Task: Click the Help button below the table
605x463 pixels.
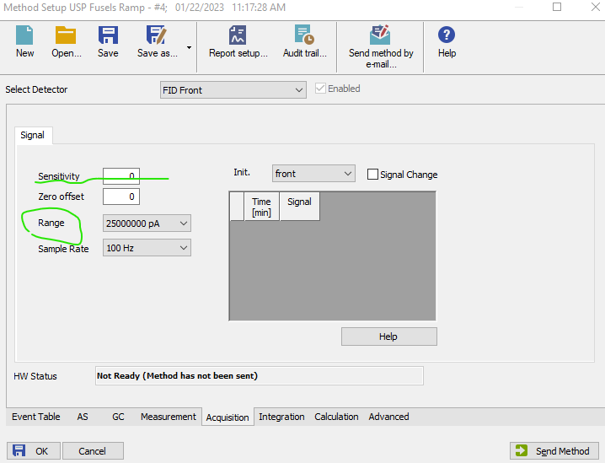Action: point(389,336)
